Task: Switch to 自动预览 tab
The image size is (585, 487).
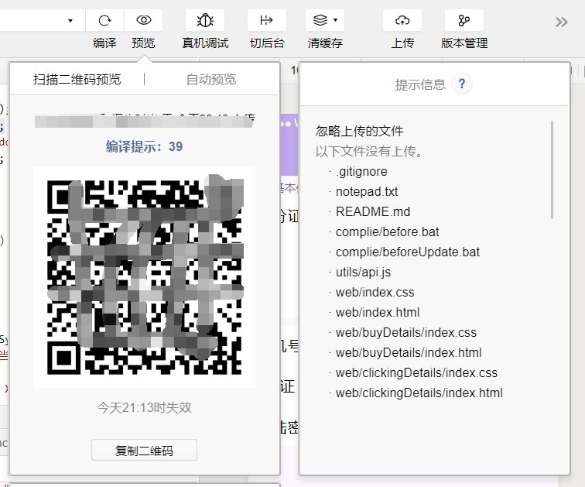Action: tap(211, 79)
